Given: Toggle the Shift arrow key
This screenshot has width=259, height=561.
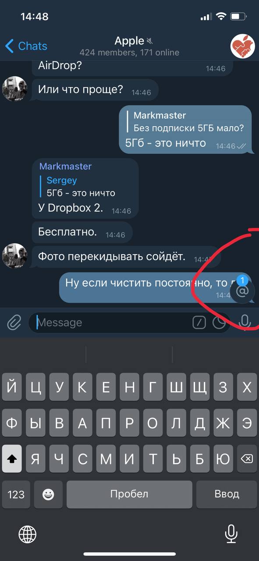Looking at the screenshot, I should [12, 458].
